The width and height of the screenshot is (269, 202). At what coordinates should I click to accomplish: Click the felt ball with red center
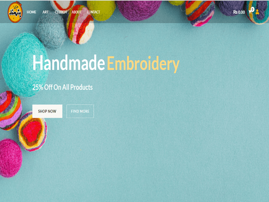pyautogui.click(x=32, y=131)
